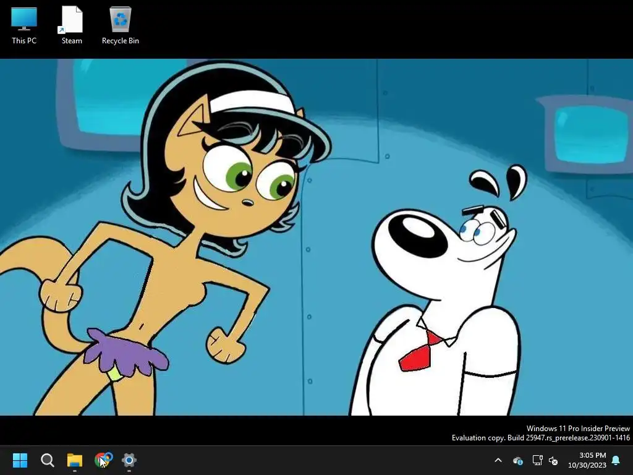The image size is (633, 475).
Task: Show hidden system tray icons
Action: [498, 460]
